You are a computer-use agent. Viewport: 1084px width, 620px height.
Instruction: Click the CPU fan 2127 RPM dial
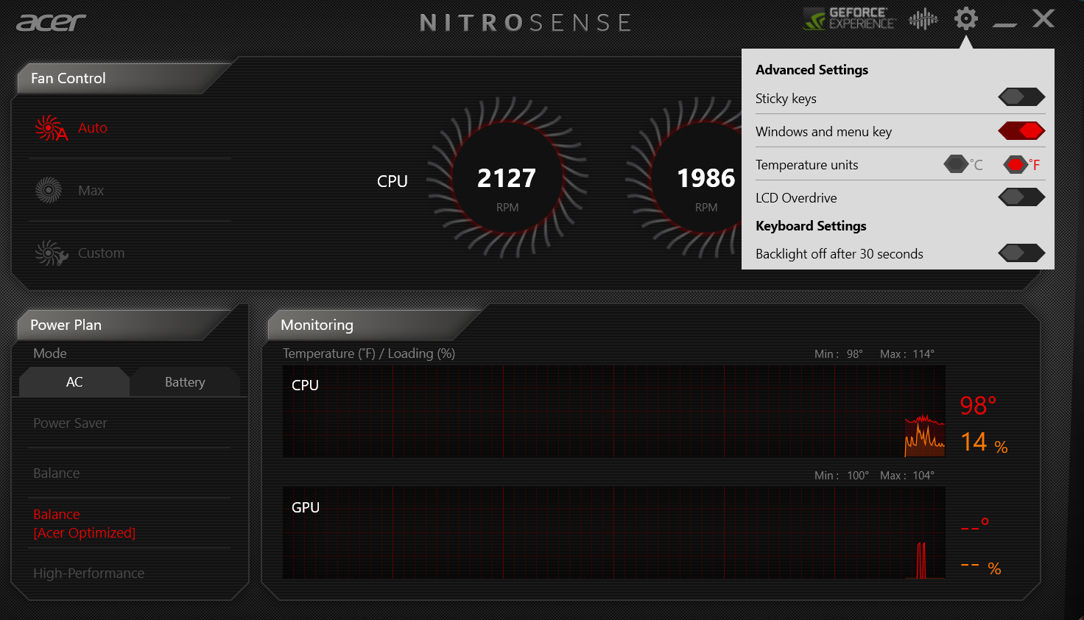pyautogui.click(x=507, y=177)
